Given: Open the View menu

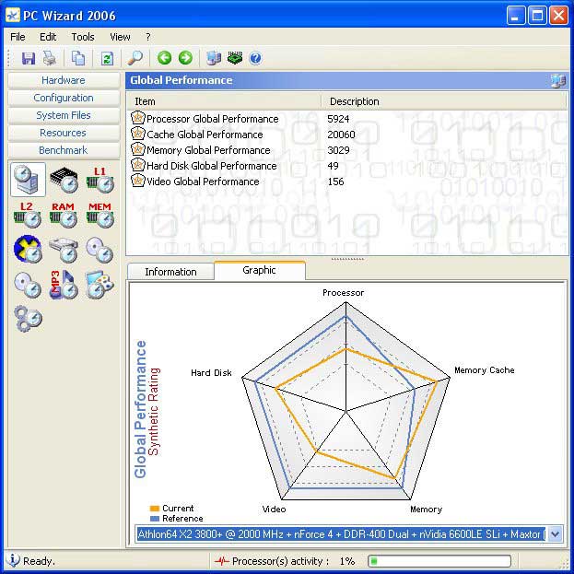Looking at the screenshot, I should click(x=120, y=37).
